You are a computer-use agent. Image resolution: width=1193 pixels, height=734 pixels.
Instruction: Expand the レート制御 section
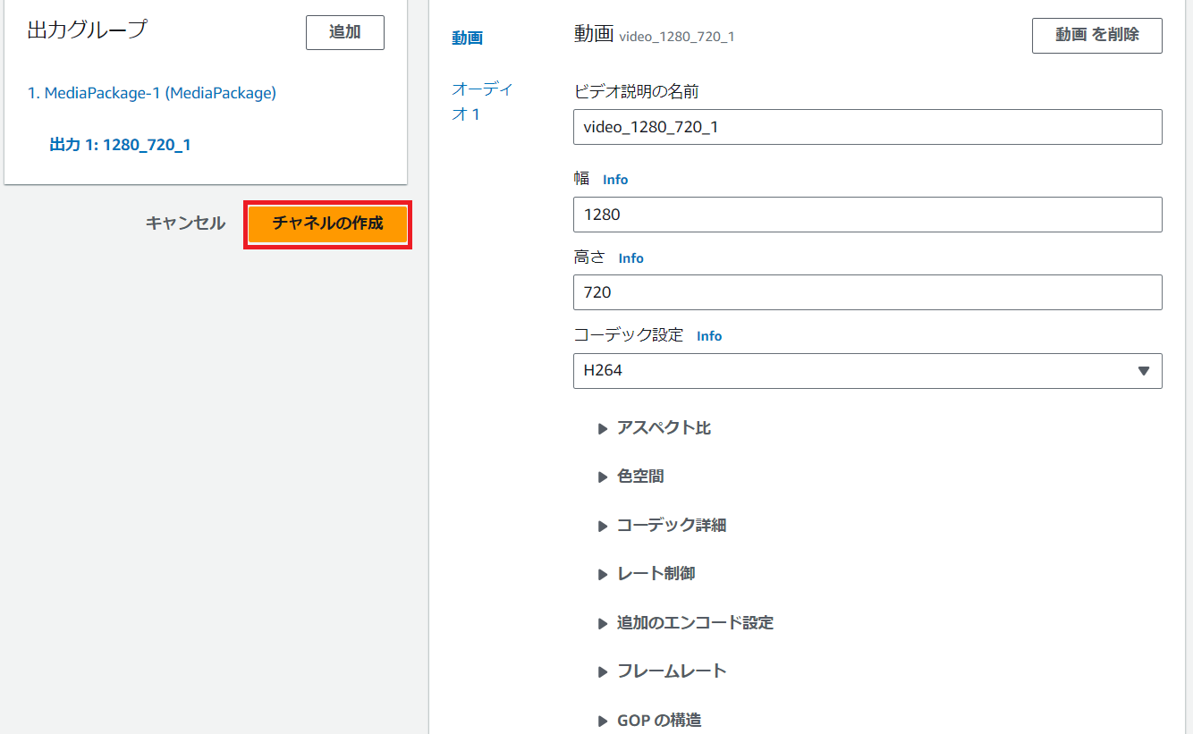click(x=646, y=574)
